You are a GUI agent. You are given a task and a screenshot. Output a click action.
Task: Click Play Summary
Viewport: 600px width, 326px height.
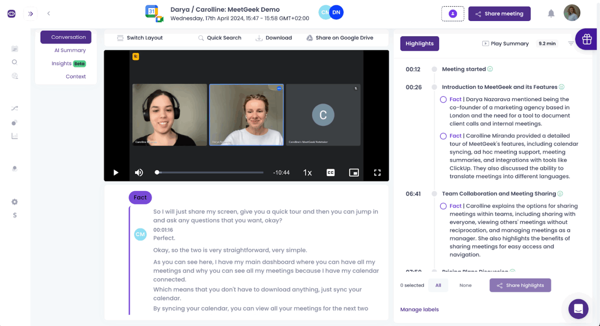(505, 44)
